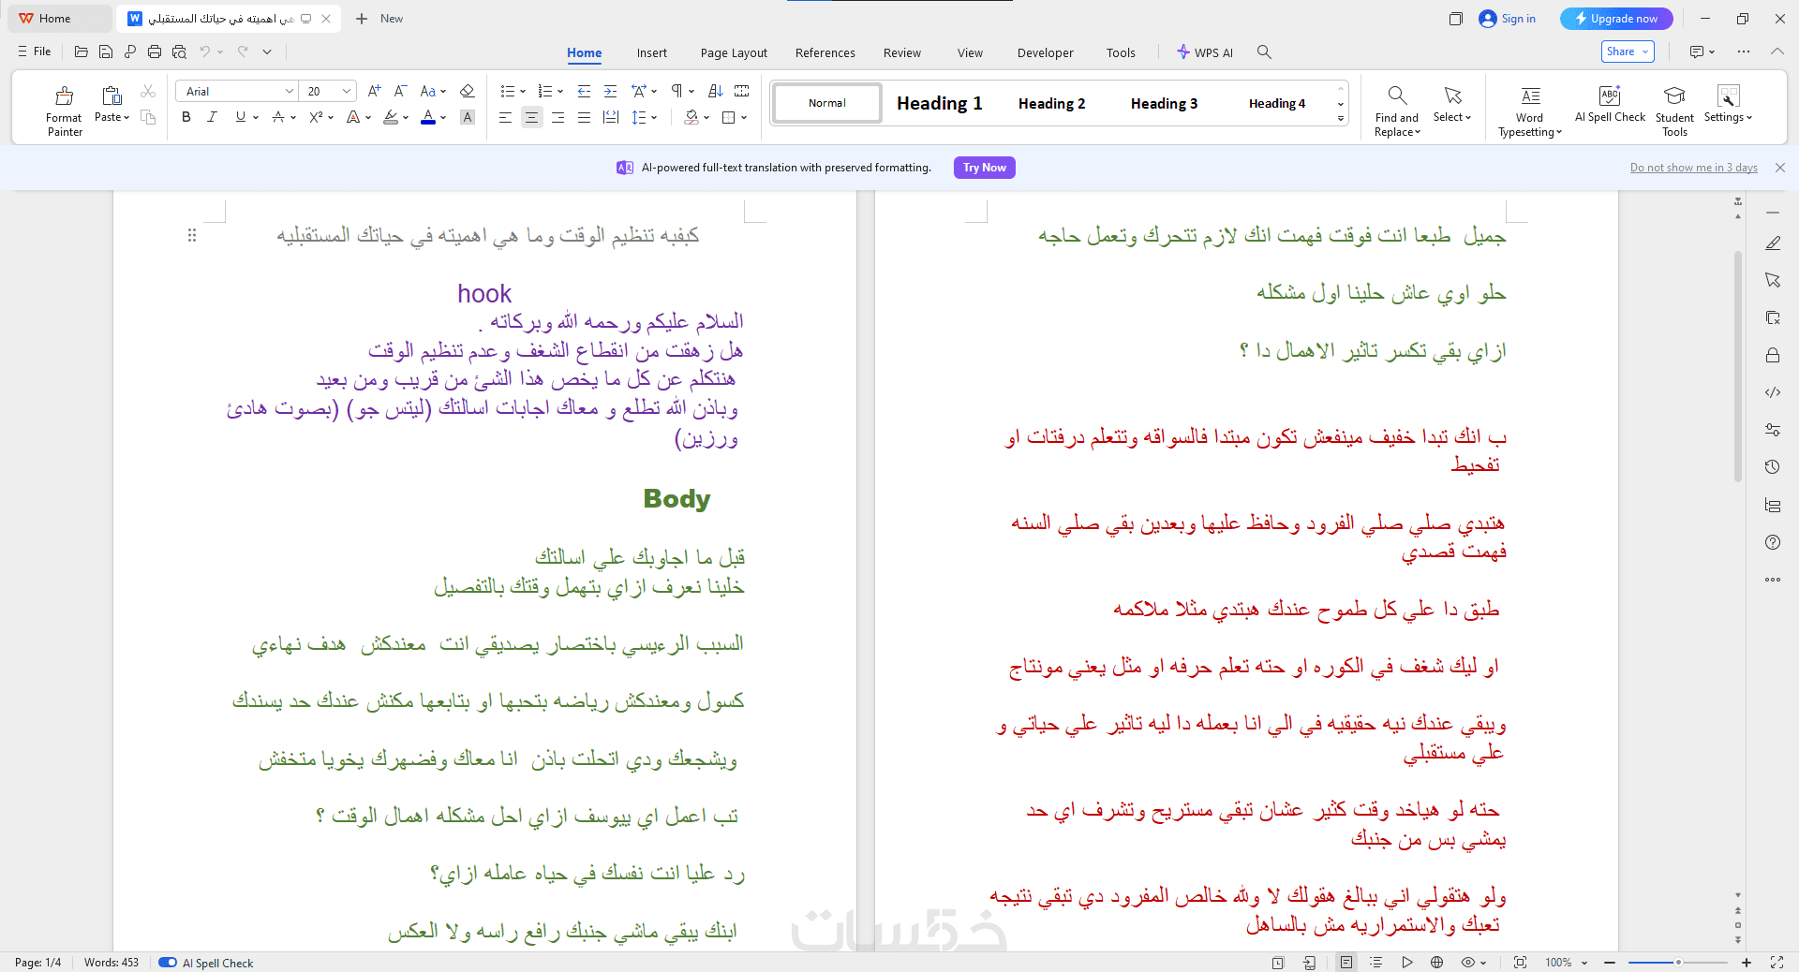This screenshot has width=1799, height=972.
Task: Click the Print icon
Action: [155, 52]
